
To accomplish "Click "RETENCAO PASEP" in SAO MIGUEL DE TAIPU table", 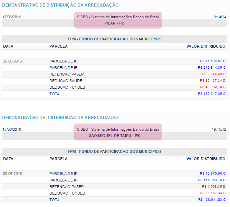I will [x=66, y=187].
